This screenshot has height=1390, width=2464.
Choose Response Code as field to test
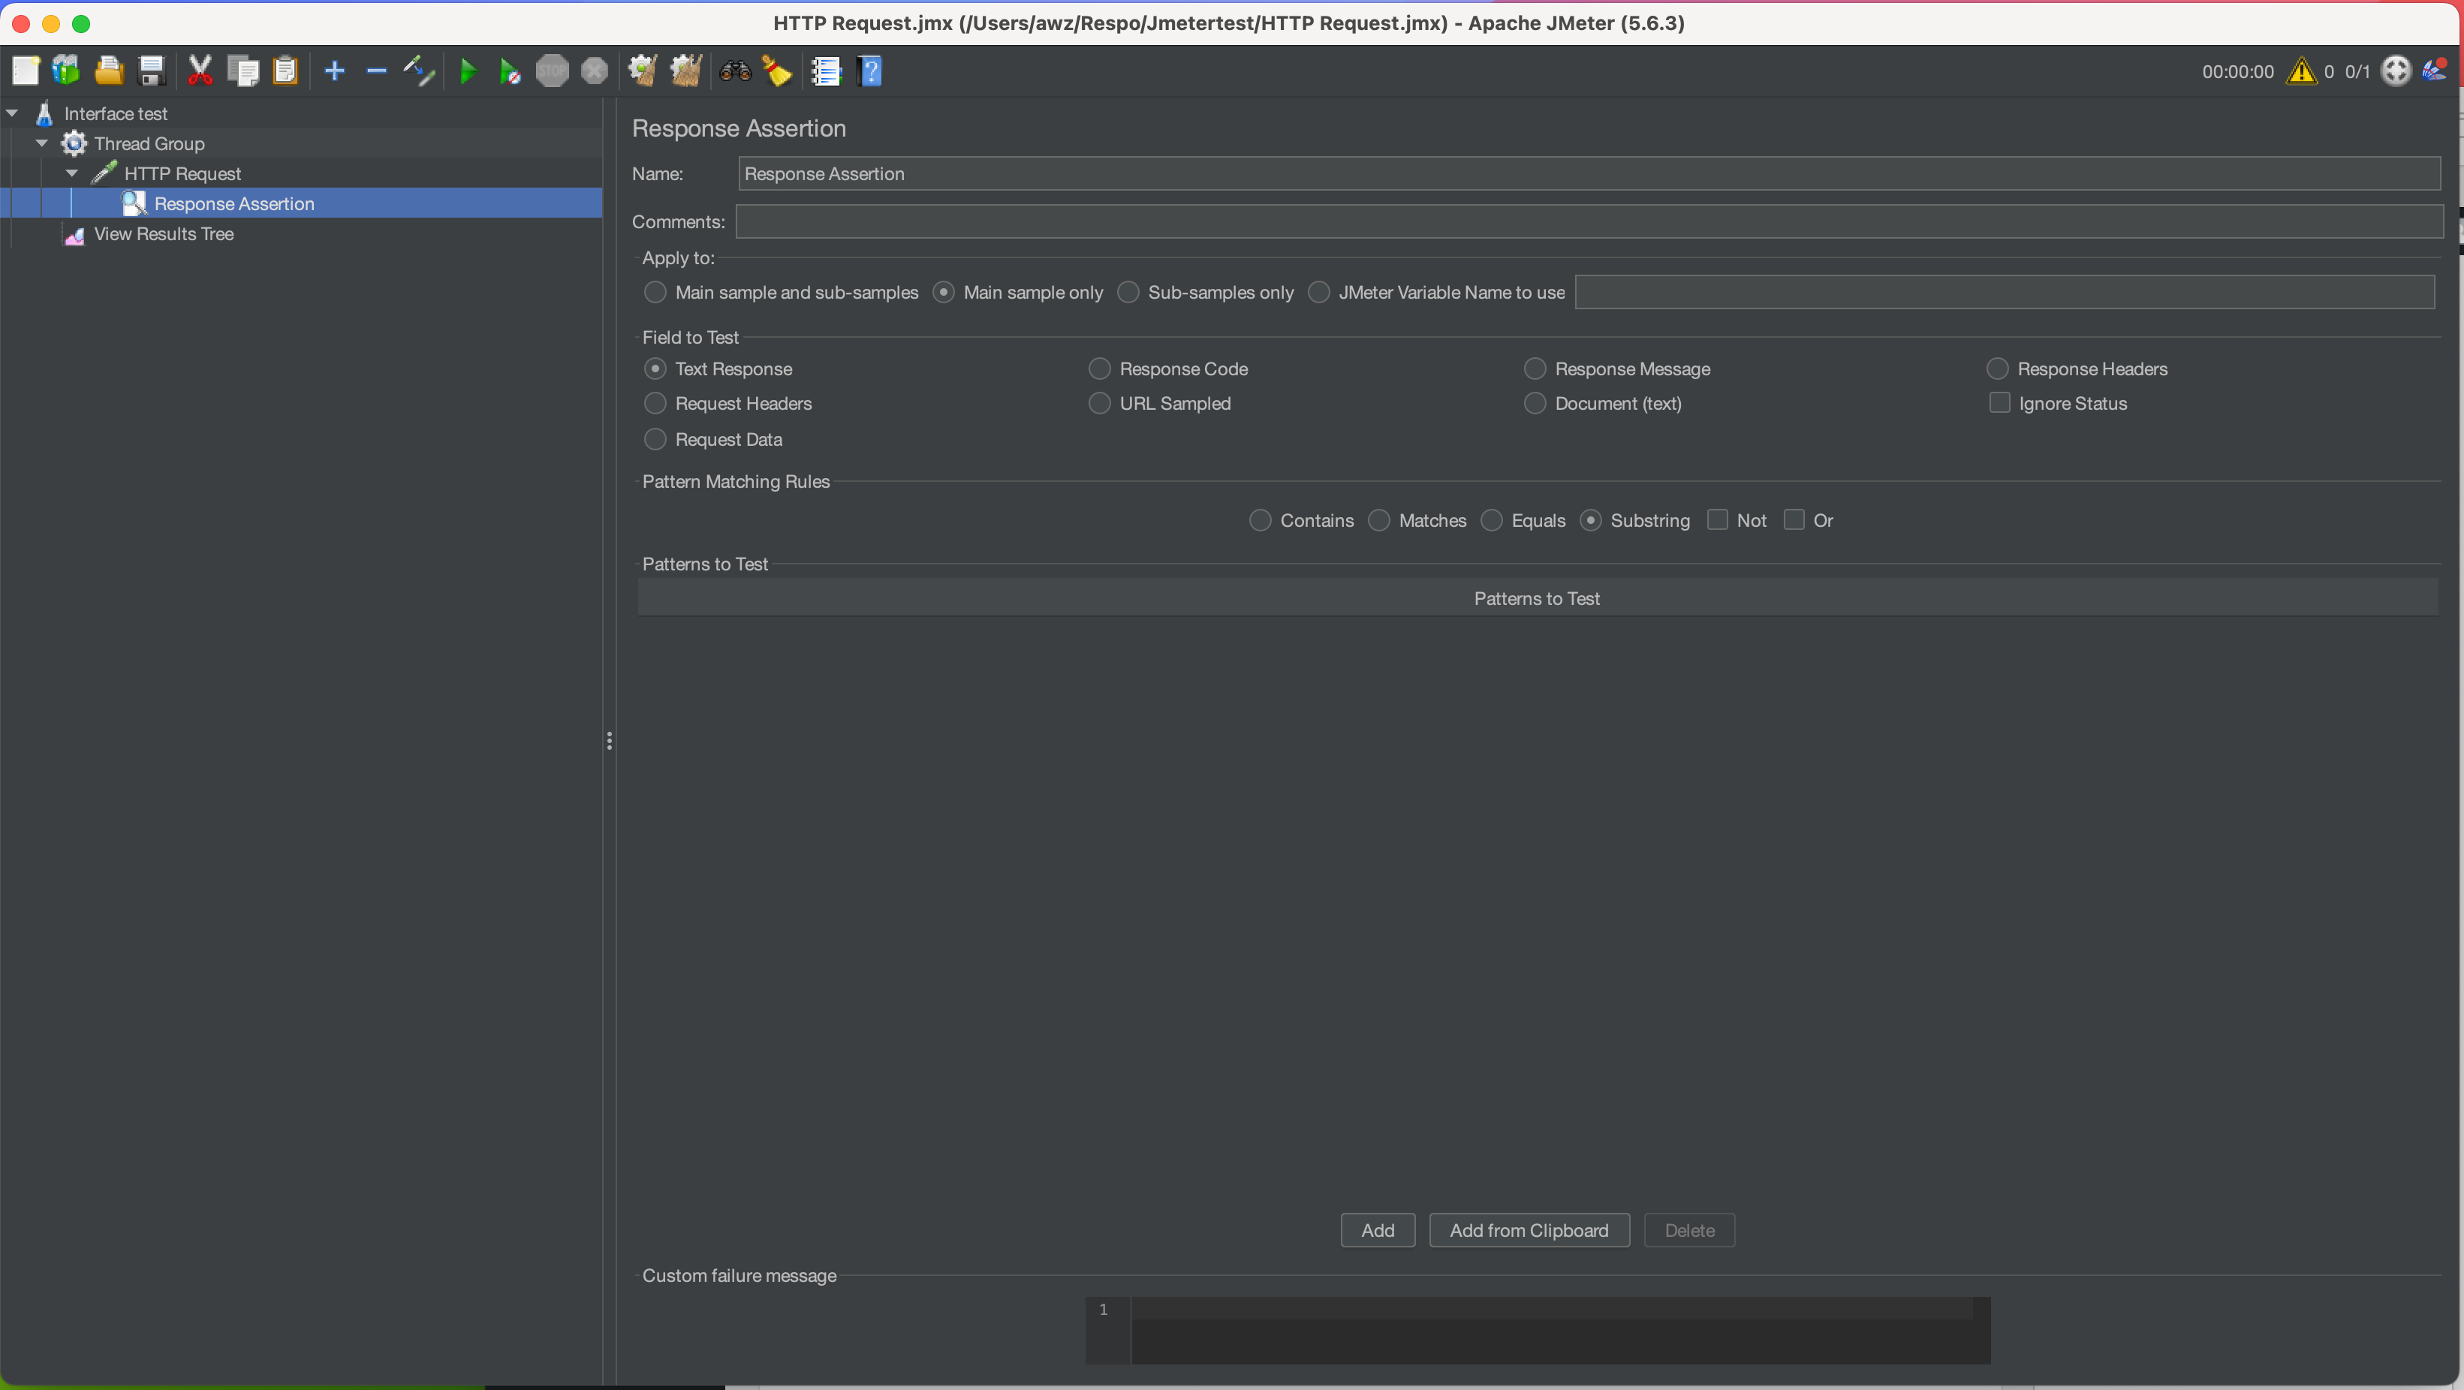point(1100,368)
